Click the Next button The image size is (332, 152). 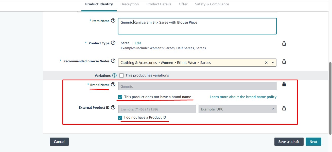[313, 142]
